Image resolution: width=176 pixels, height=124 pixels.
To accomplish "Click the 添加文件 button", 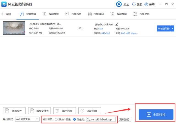I will click(x=14, y=111).
